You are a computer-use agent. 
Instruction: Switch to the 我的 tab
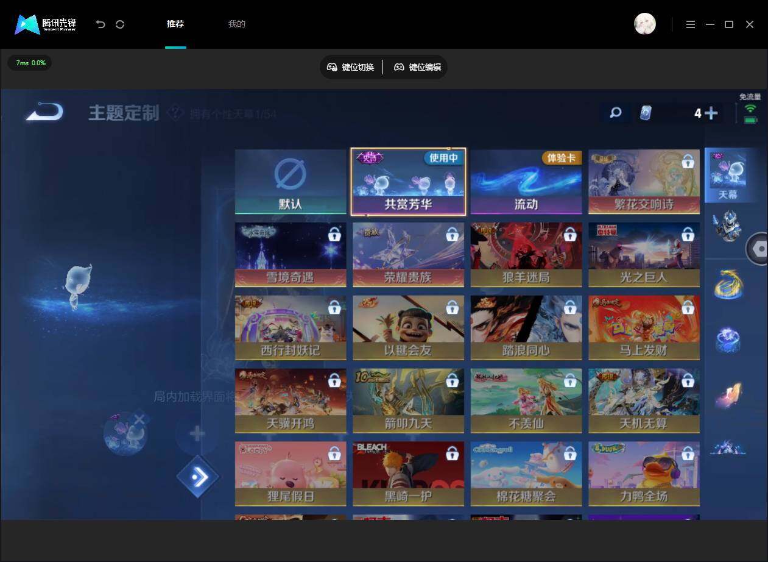(x=236, y=24)
